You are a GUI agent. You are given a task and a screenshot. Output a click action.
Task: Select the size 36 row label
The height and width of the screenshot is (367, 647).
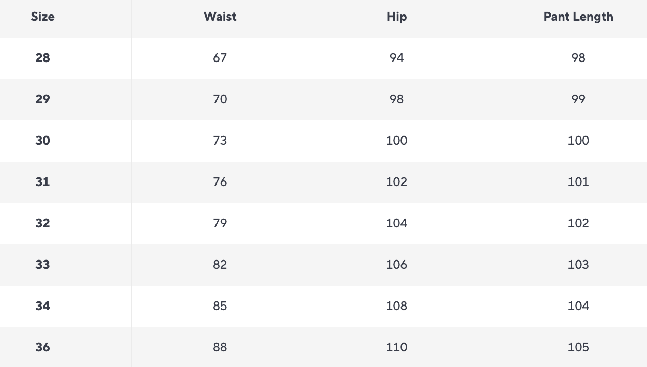(42, 347)
